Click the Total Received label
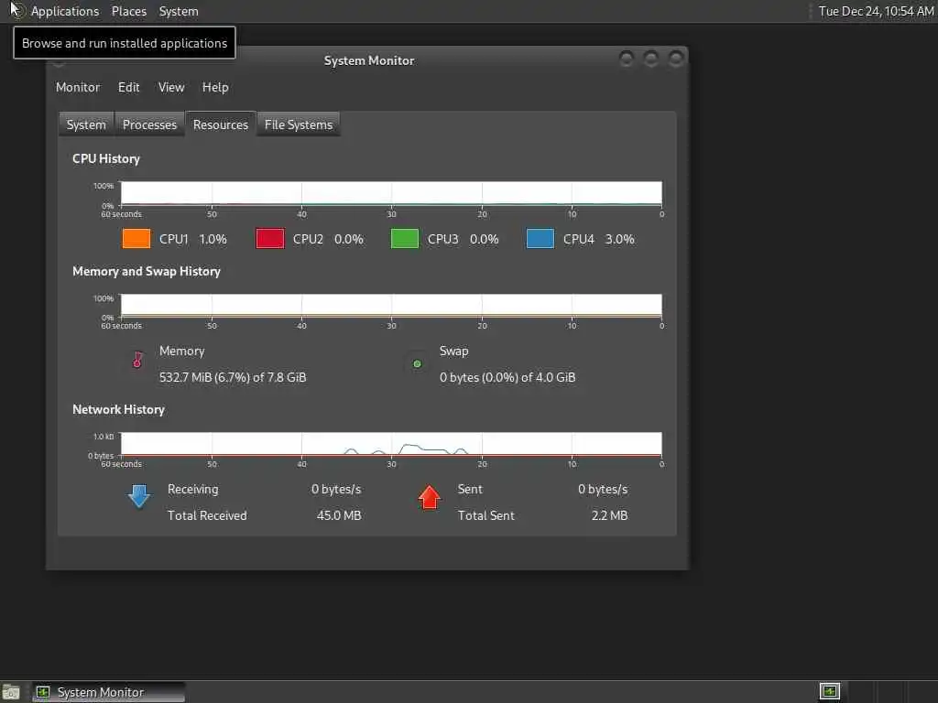 207,515
